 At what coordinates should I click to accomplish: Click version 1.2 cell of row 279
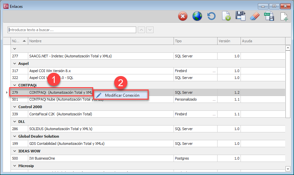coord(229,92)
